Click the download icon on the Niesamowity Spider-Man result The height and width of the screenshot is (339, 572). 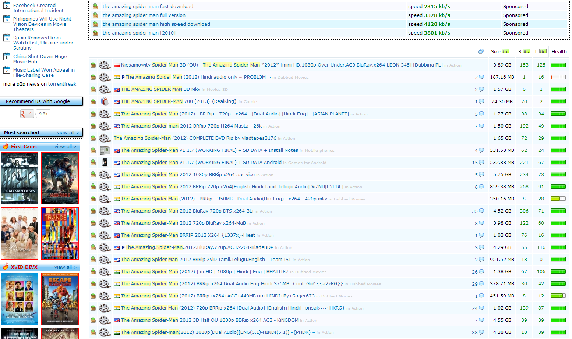click(x=93, y=65)
